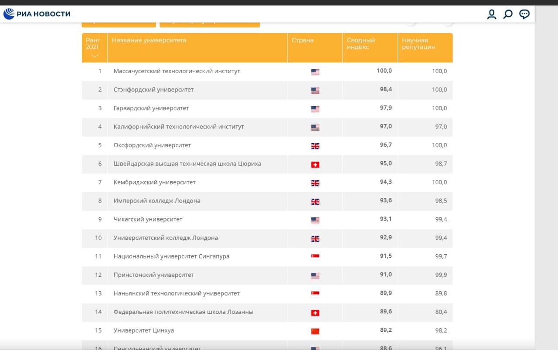558x350 pixels.
Task: Open the user profile icon
Action: pos(492,14)
